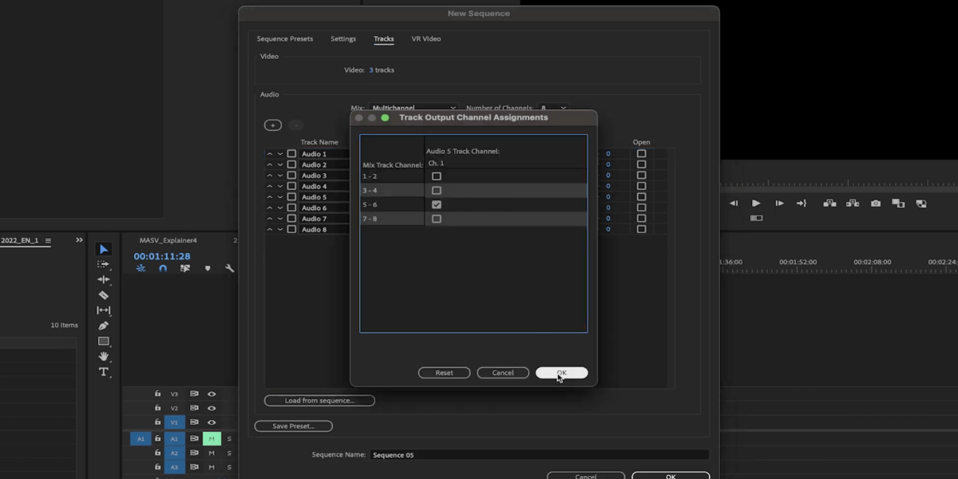Select the Tracks tab
This screenshot has height=479, width=958.
384,38
